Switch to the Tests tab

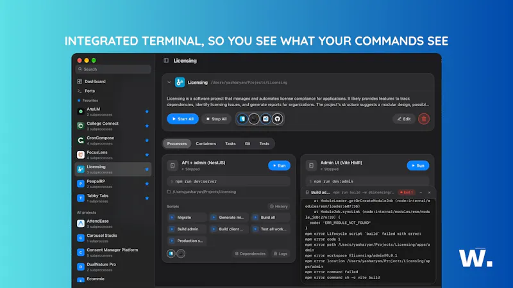(x=264, y=143)
